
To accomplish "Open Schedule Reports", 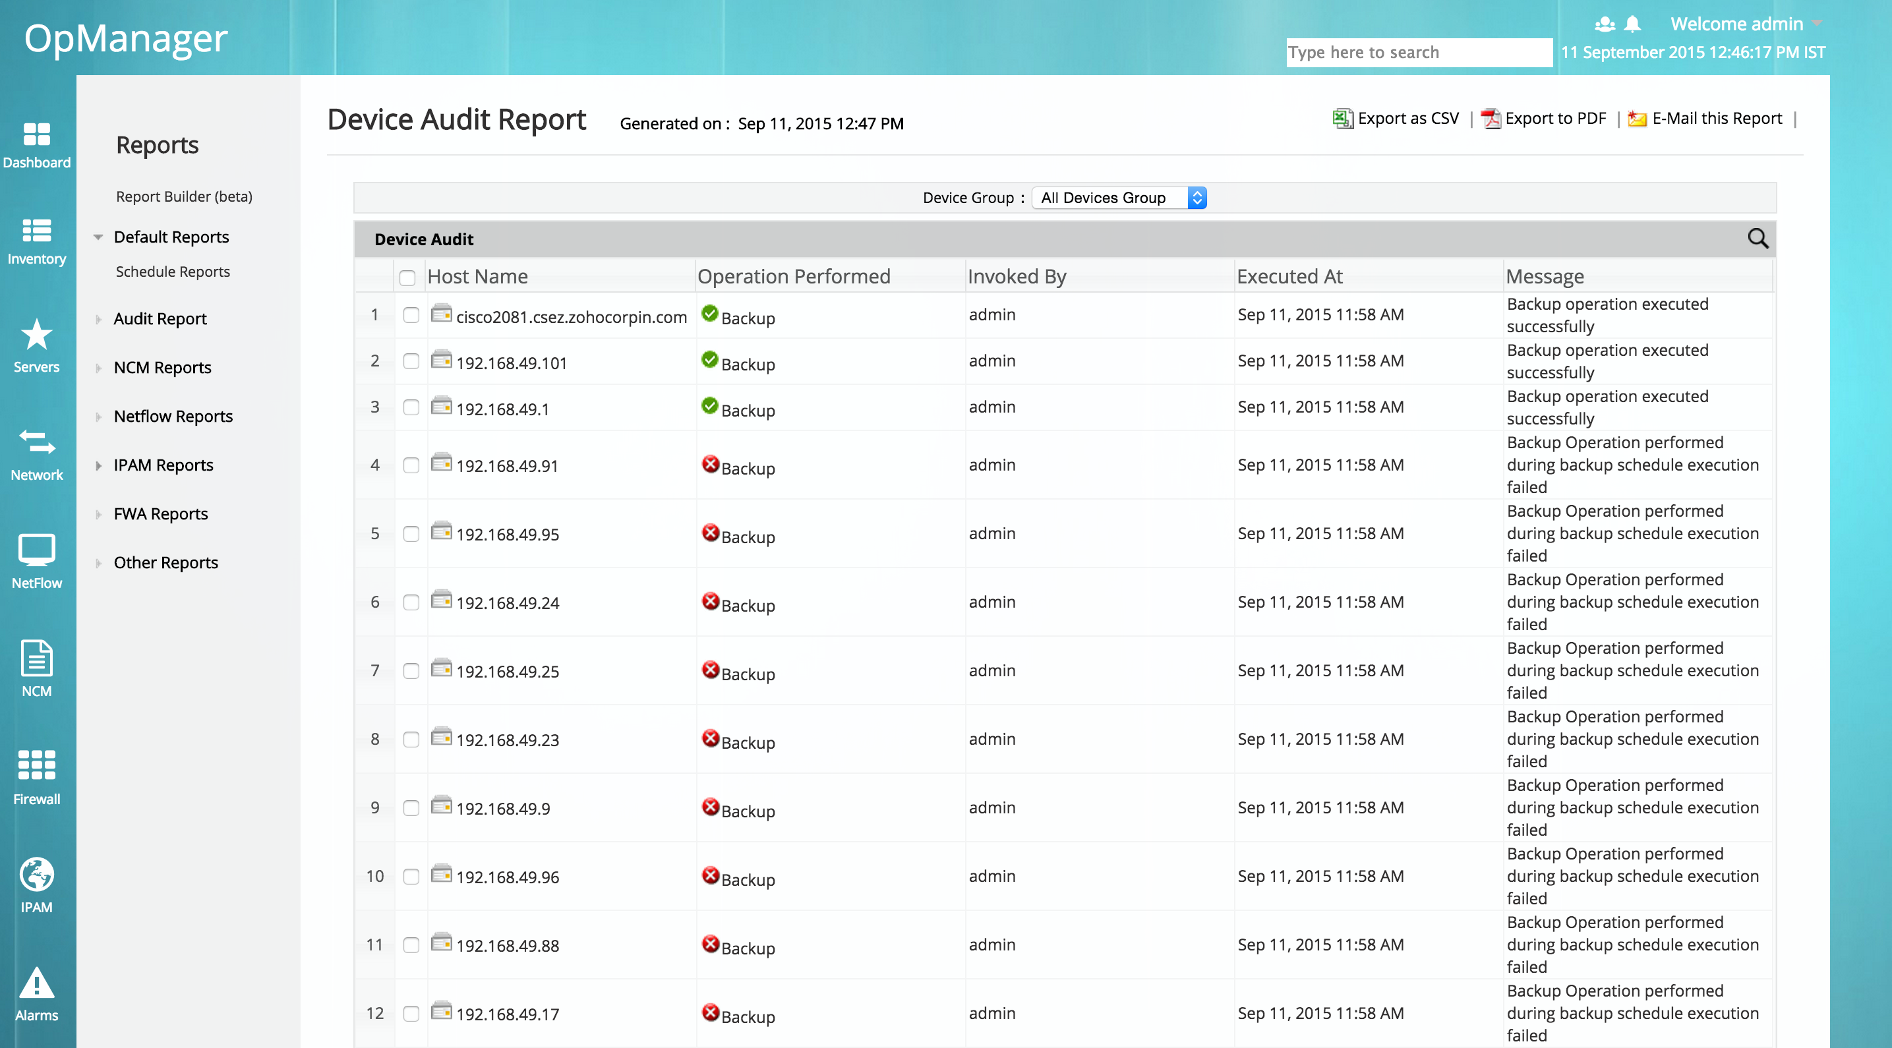I will tap(173, 271).
